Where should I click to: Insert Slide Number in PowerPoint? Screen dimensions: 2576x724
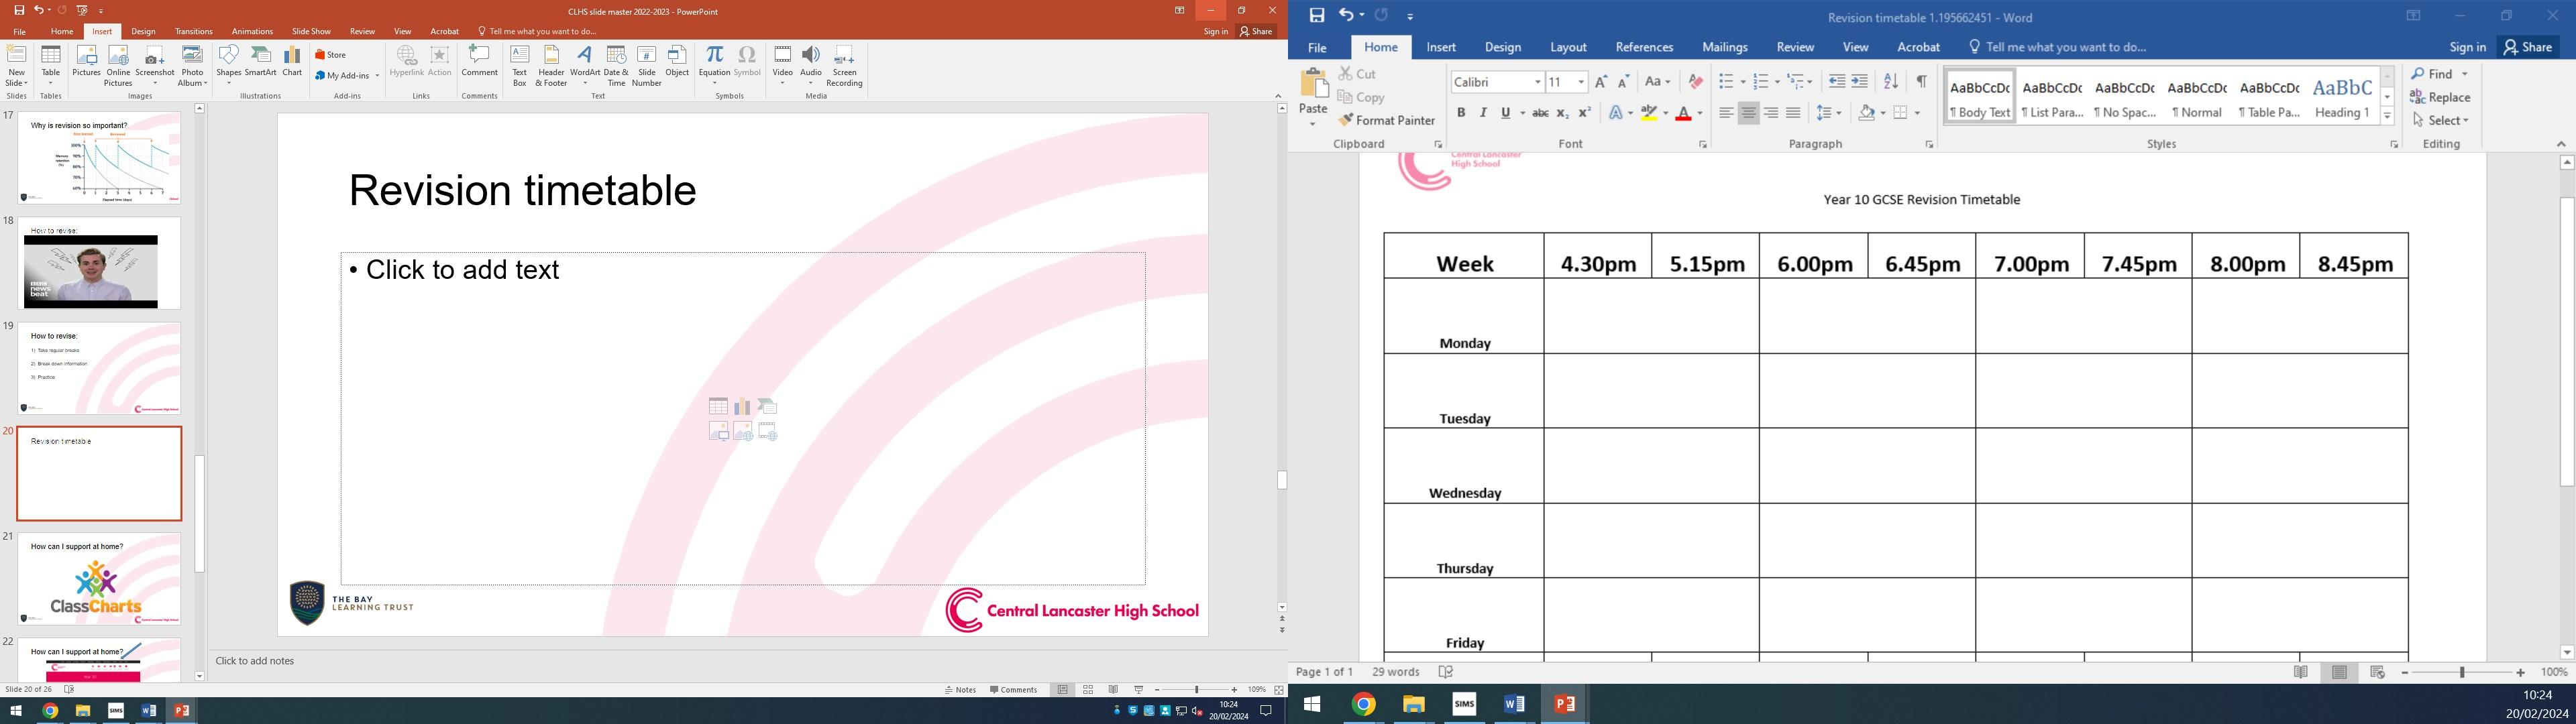pos(647,66)
